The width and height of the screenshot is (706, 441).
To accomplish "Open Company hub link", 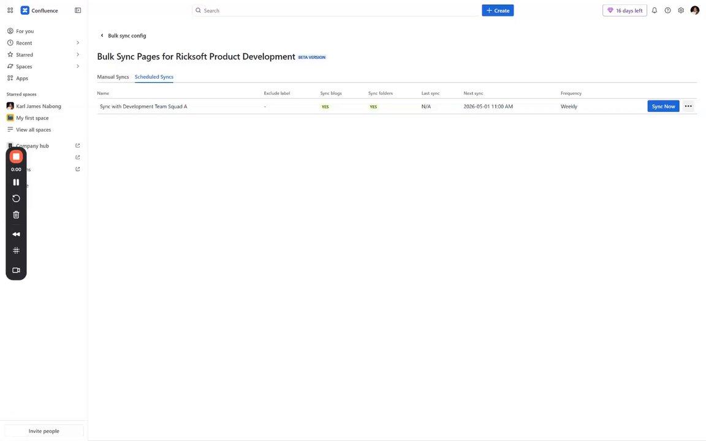I will tap(32, 146).
